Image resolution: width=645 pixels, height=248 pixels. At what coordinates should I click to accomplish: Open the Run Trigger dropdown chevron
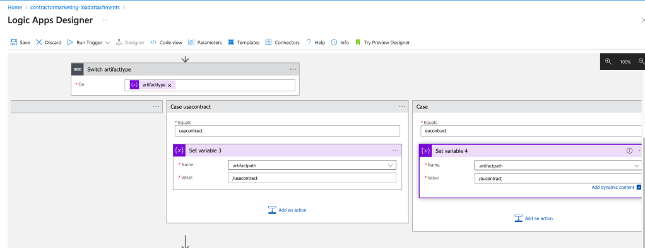coord(107,43)
